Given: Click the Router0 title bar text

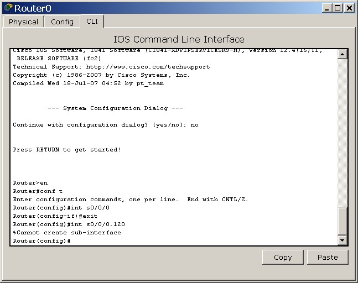Looking at the screenshot, I should (x=33, y=8).
